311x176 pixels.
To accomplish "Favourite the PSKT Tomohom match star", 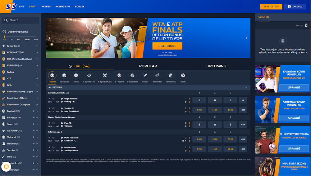I will pos(49,138).
